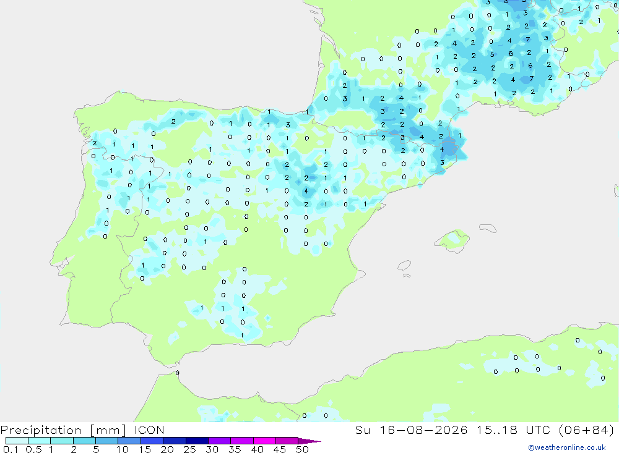Click the legend label "50"
The width and height of the screenshot is (619, 453).
click(x=302, y=449)
